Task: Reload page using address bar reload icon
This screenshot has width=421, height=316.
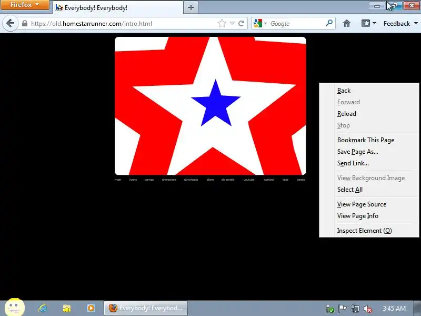Action: [x=242, y=24]
